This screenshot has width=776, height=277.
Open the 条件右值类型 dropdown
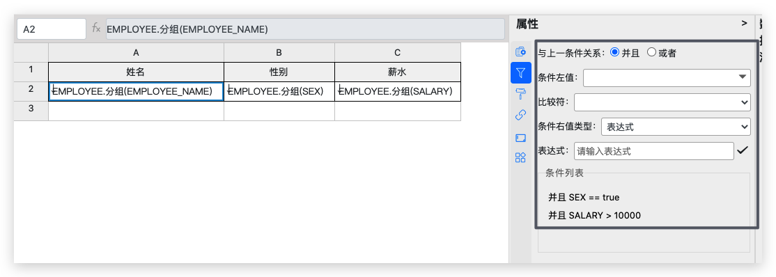coord(676,127)
